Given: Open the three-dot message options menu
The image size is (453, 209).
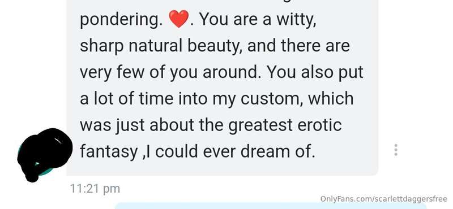Looking at the screenshot, I should [395, 150].
